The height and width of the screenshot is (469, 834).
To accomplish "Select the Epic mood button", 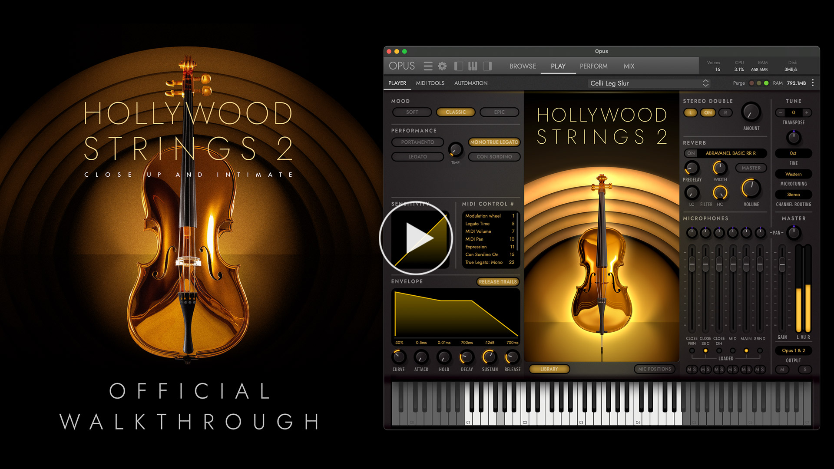I will click(499, 112).
